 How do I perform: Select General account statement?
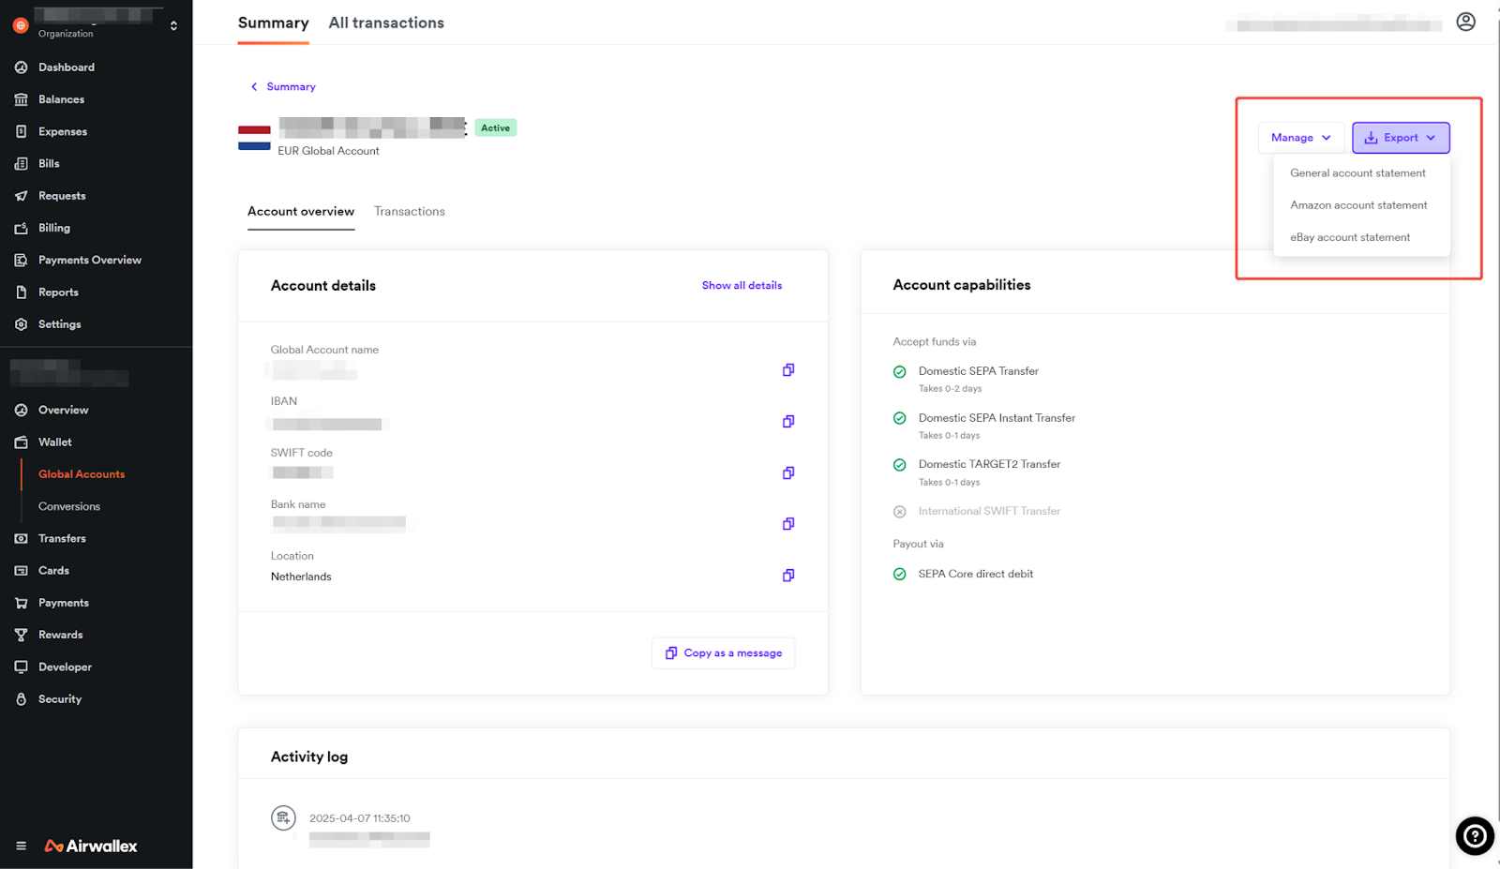click(1357, 173)
